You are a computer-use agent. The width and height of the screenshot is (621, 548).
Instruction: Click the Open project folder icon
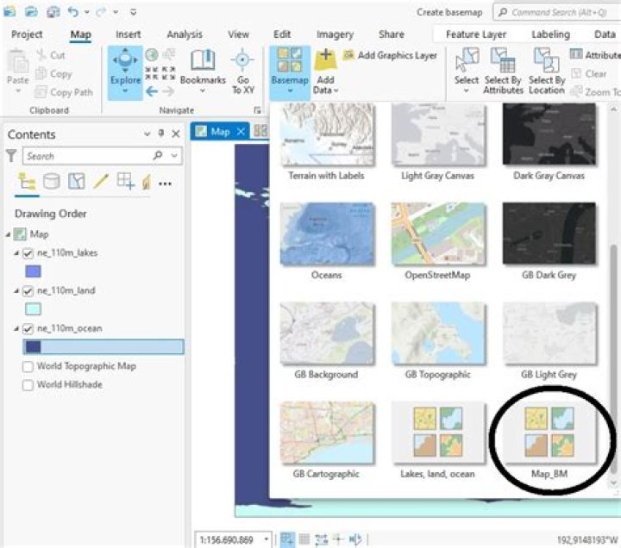point(31,12)
